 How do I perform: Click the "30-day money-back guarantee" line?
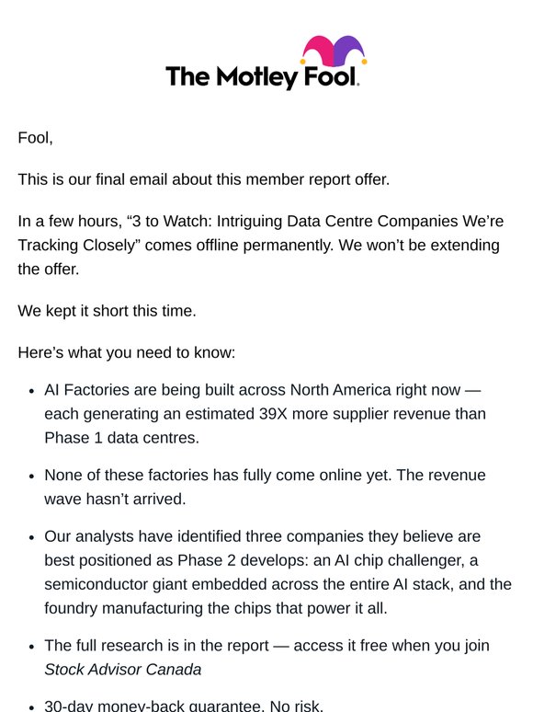click(184, 706)
